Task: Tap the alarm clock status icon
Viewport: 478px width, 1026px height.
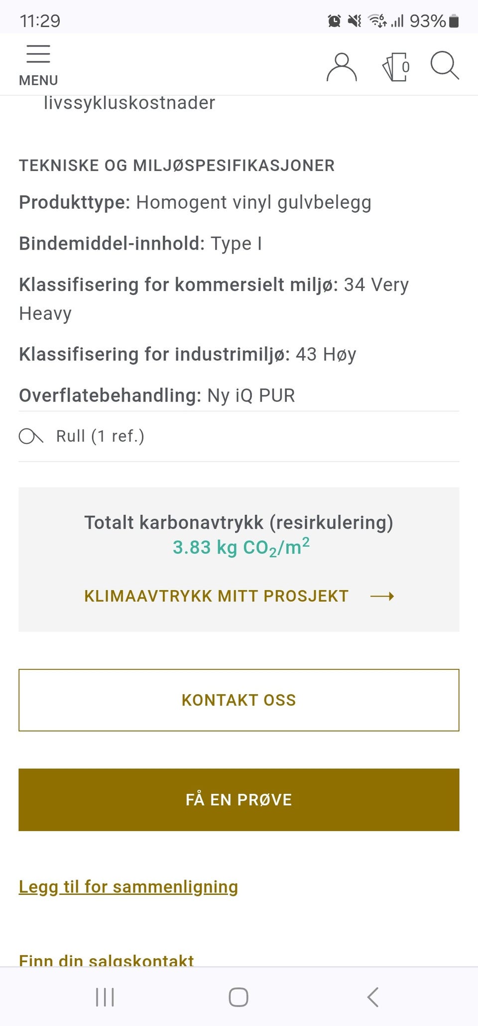Action: coord(334,20)
